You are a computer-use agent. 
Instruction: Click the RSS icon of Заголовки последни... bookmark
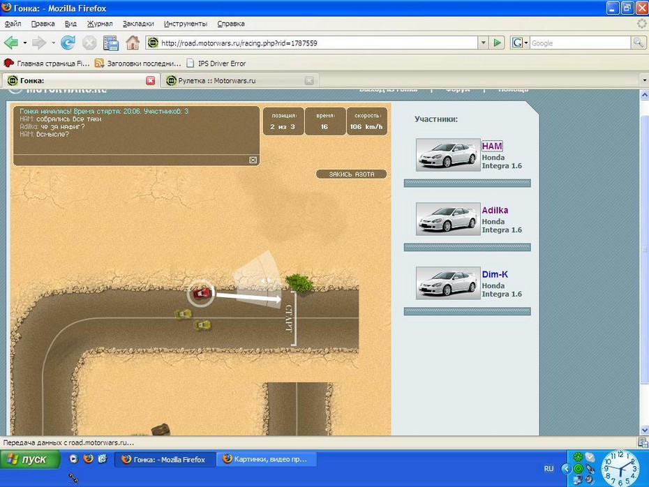tap(99, 63)
